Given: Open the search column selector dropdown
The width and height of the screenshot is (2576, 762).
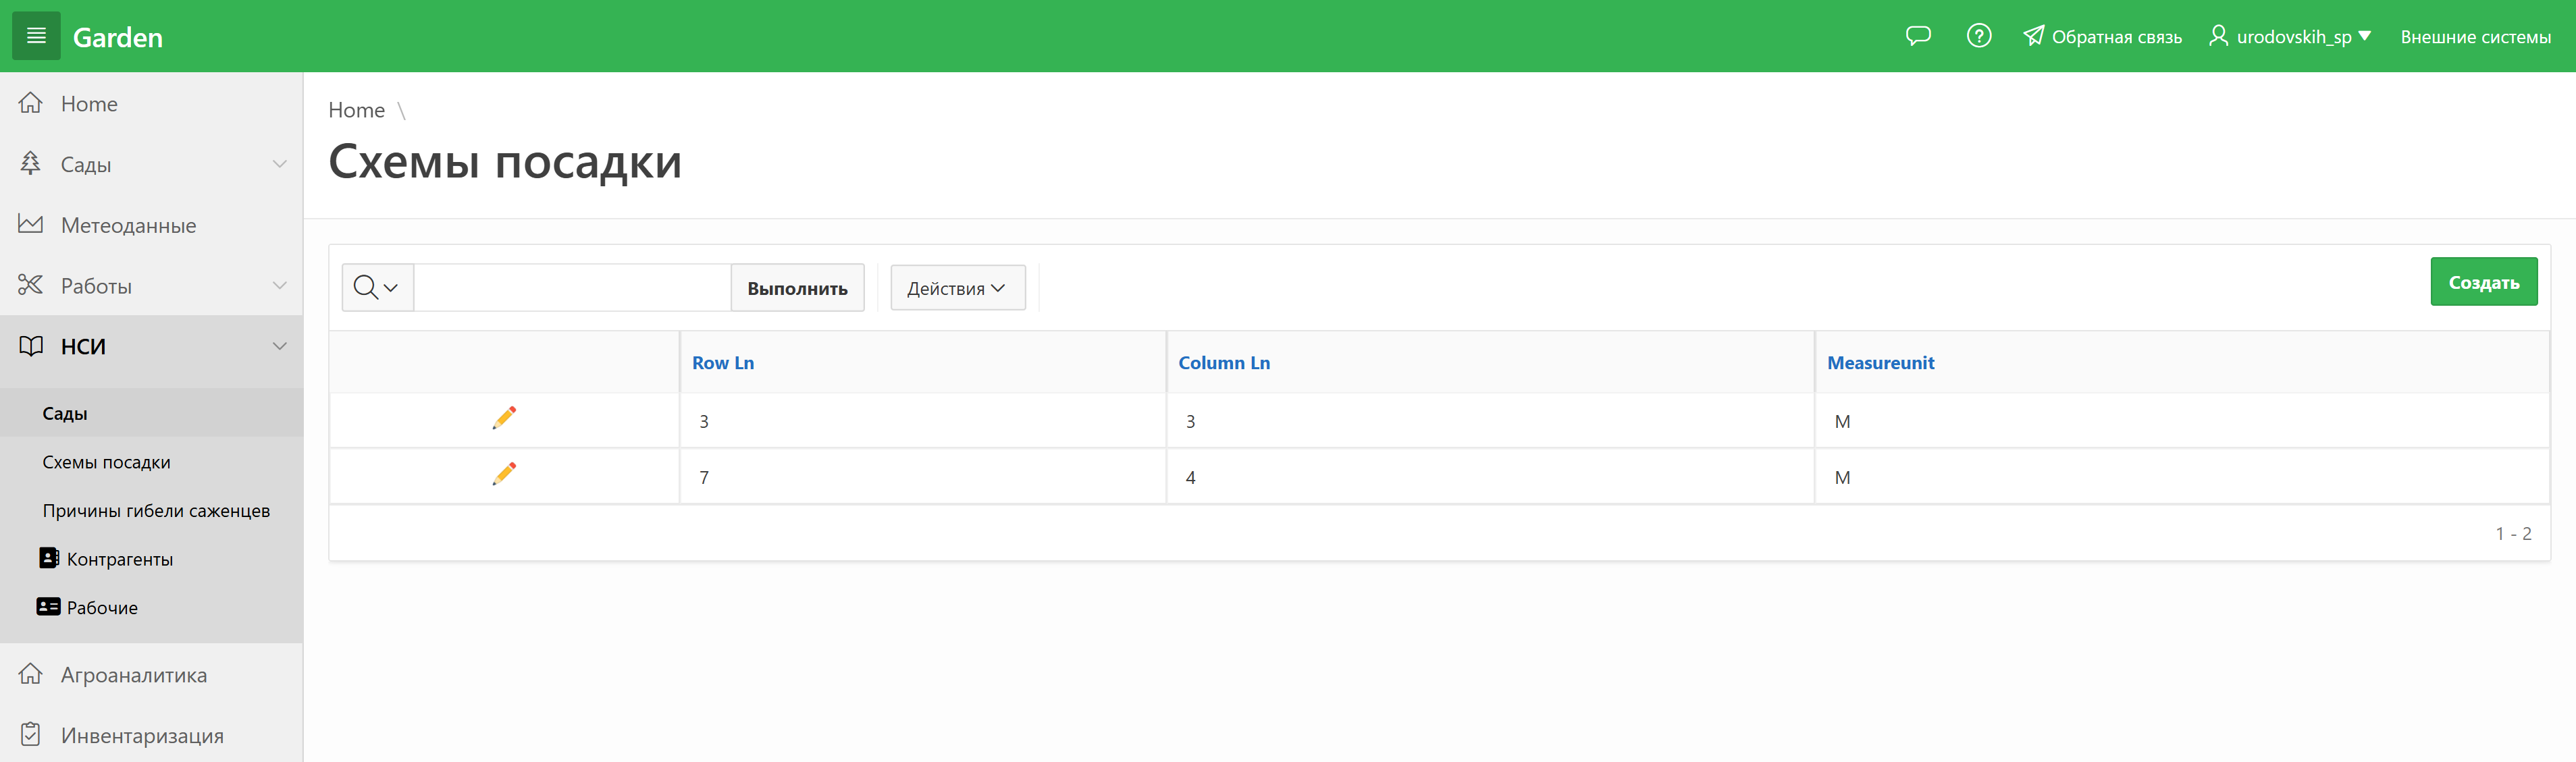Looking at the screenshot, I should [x=377, y=288].
